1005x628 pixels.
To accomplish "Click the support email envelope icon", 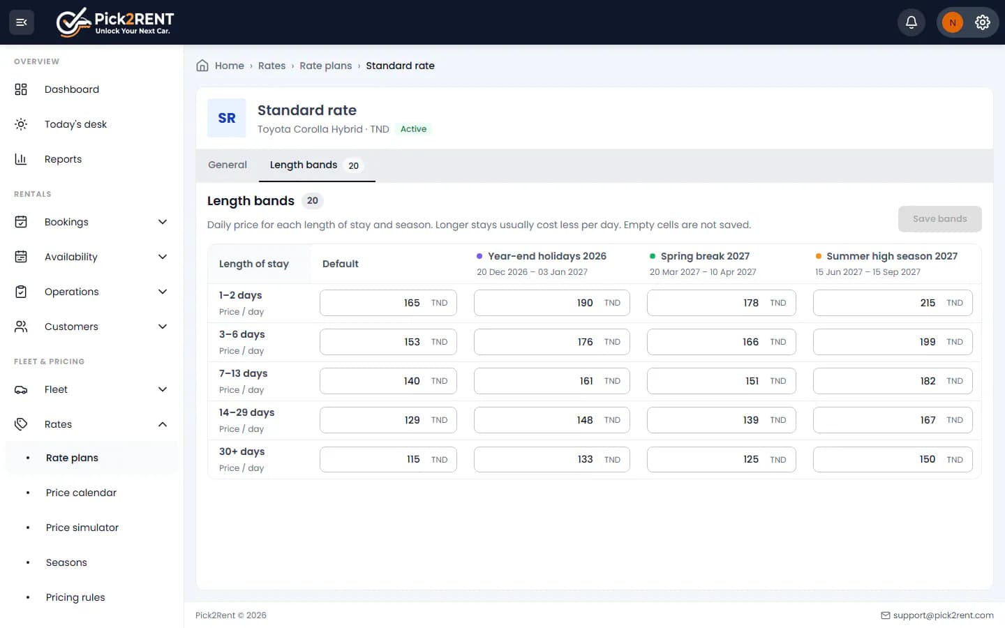I will click(x=886, y=615).
